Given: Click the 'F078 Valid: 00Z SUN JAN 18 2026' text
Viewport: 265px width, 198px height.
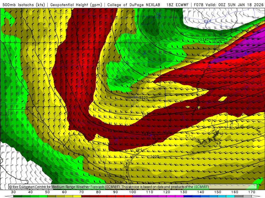Looking at the screenshot, I should (229, 5).
